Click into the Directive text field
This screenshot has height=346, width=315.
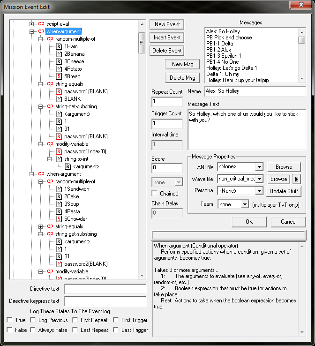coord(105,289)
